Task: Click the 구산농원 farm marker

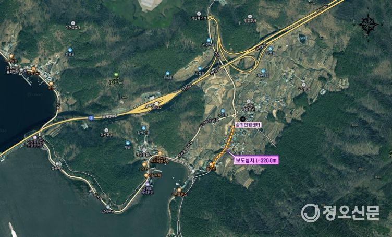Action: click(x=304, y=85)
